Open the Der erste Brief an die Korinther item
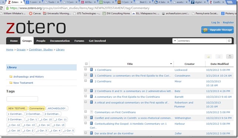The width and height of the screenshot is (238, 138). pos(114,134)
